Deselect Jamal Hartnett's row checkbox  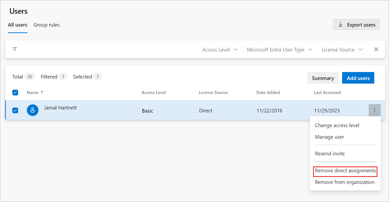15,110
